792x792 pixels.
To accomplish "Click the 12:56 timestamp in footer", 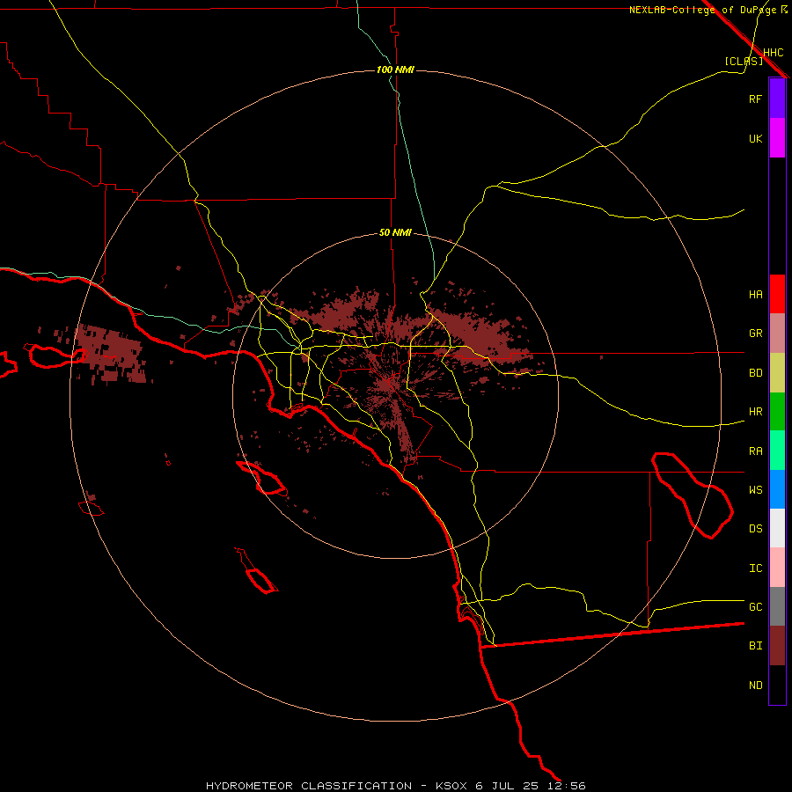I will point(568,786).
